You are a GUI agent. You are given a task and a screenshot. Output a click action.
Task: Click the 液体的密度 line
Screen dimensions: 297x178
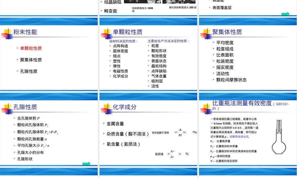220,156
